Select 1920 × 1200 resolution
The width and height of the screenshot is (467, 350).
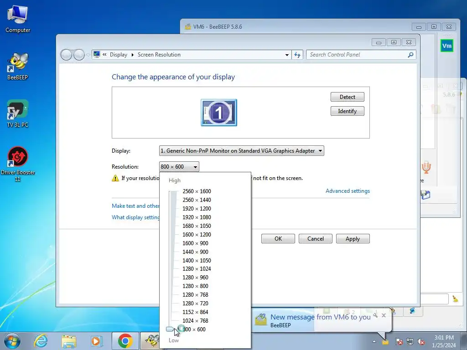pyautogui.click(x=197, y=209)
